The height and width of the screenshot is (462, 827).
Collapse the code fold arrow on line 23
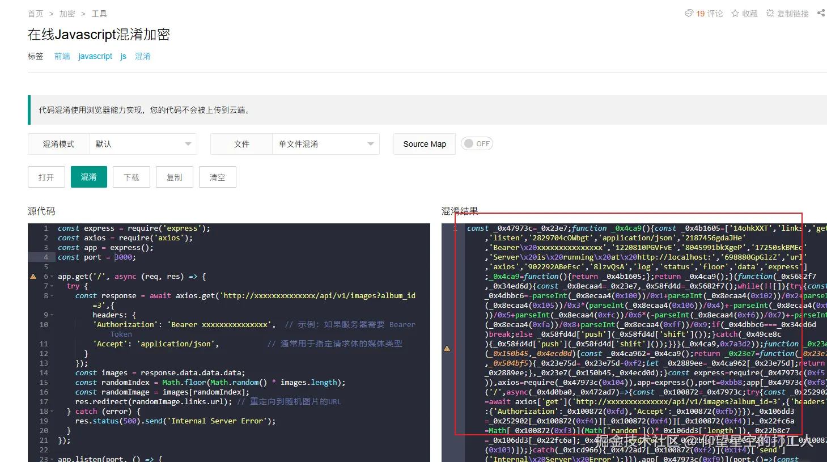tap(52, 459)
